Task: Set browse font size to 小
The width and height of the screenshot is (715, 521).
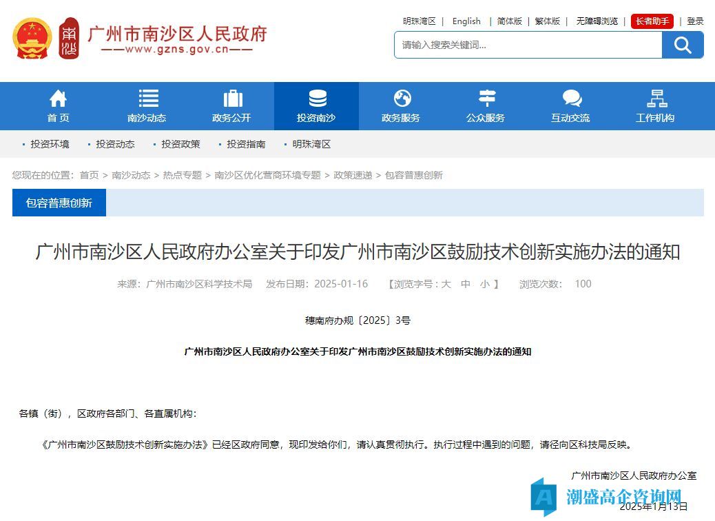Action: [485, 284]
